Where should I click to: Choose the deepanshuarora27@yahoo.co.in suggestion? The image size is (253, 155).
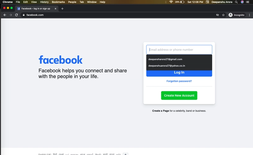pyautogui.click(x=179, y=66)
